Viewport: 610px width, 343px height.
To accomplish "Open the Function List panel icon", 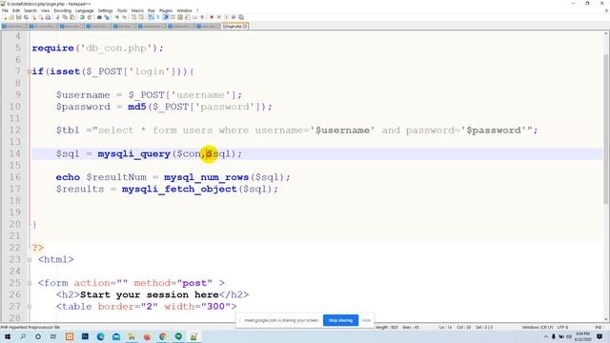I will [x=187, y=17].
